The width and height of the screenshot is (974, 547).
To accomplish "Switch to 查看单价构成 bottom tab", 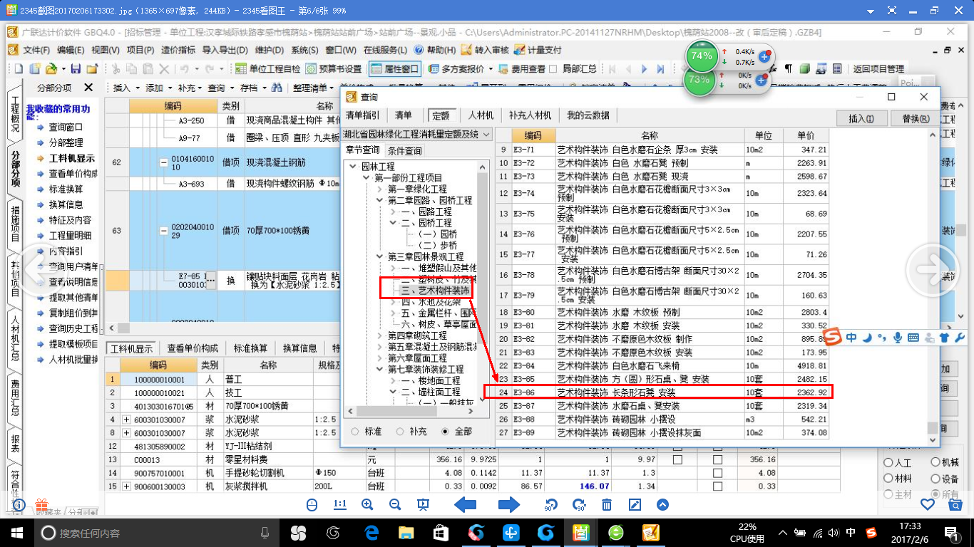I will pos(192,348).
